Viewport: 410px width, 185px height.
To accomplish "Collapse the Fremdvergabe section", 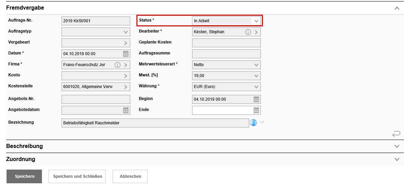I will click(x=397, y=8).
